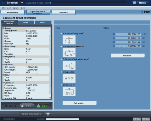Click the measurement time progress bar
Image resolution: width=151 pixels, height=121 pixels.
pyautogui.click(x=63, y=119)
